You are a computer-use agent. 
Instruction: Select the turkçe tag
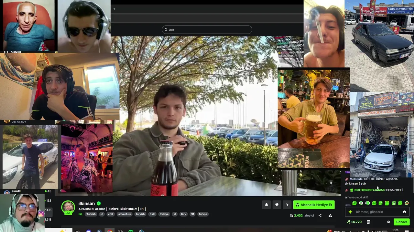pyautogui.click(x=203, y=214)
